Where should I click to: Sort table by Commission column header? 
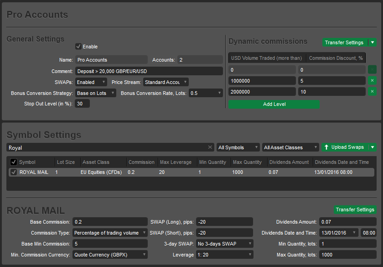141,162
